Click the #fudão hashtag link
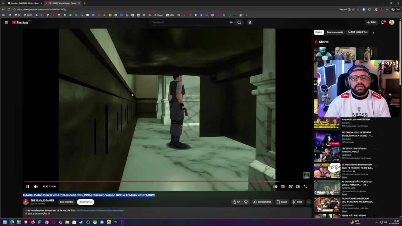 80,211
